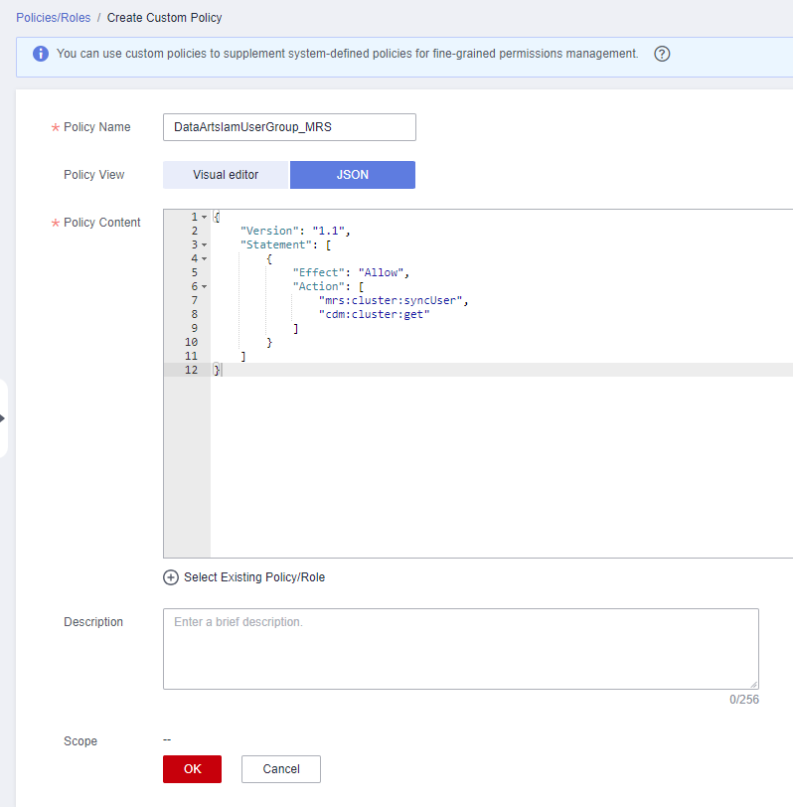This screenshot has width=793, height=807.
Task: Click the "Statement" key in editor
Action: 276,244
